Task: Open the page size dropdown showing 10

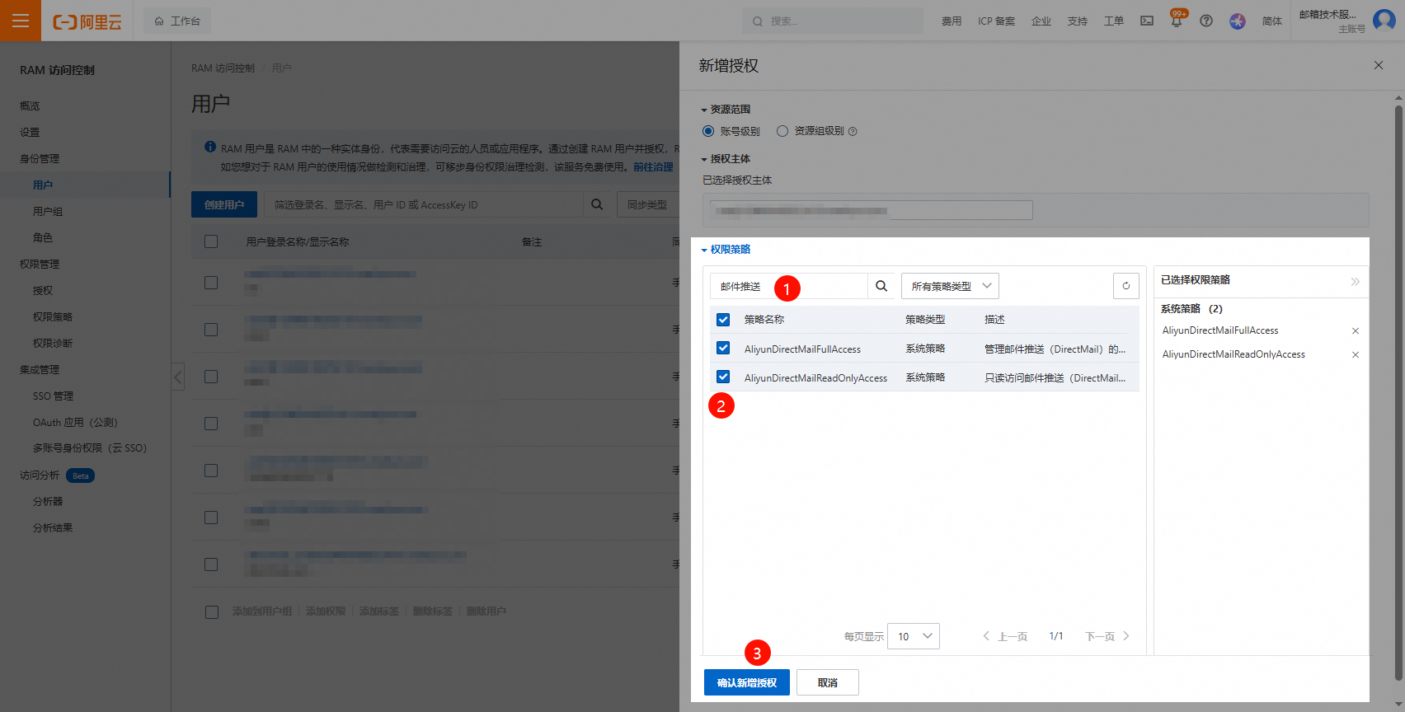Action: (914, 636)
